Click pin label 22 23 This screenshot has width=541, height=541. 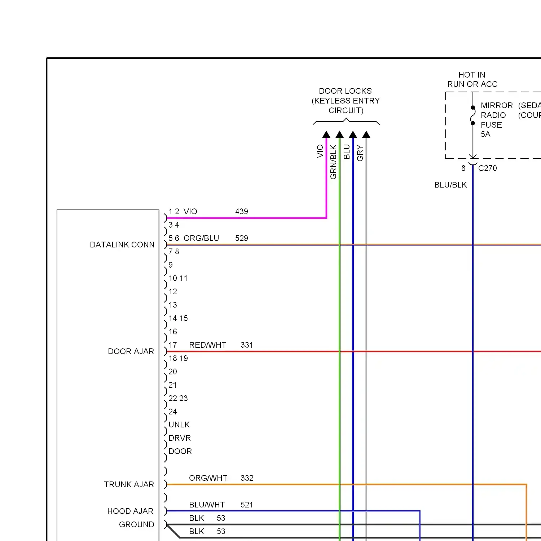click(x=178, y=398)
